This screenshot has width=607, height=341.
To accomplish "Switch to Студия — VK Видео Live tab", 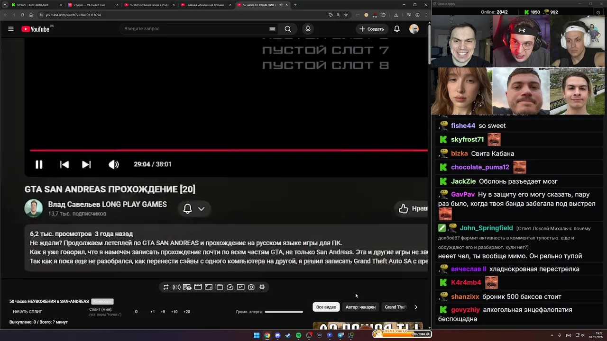I will (x=92, y=5).
